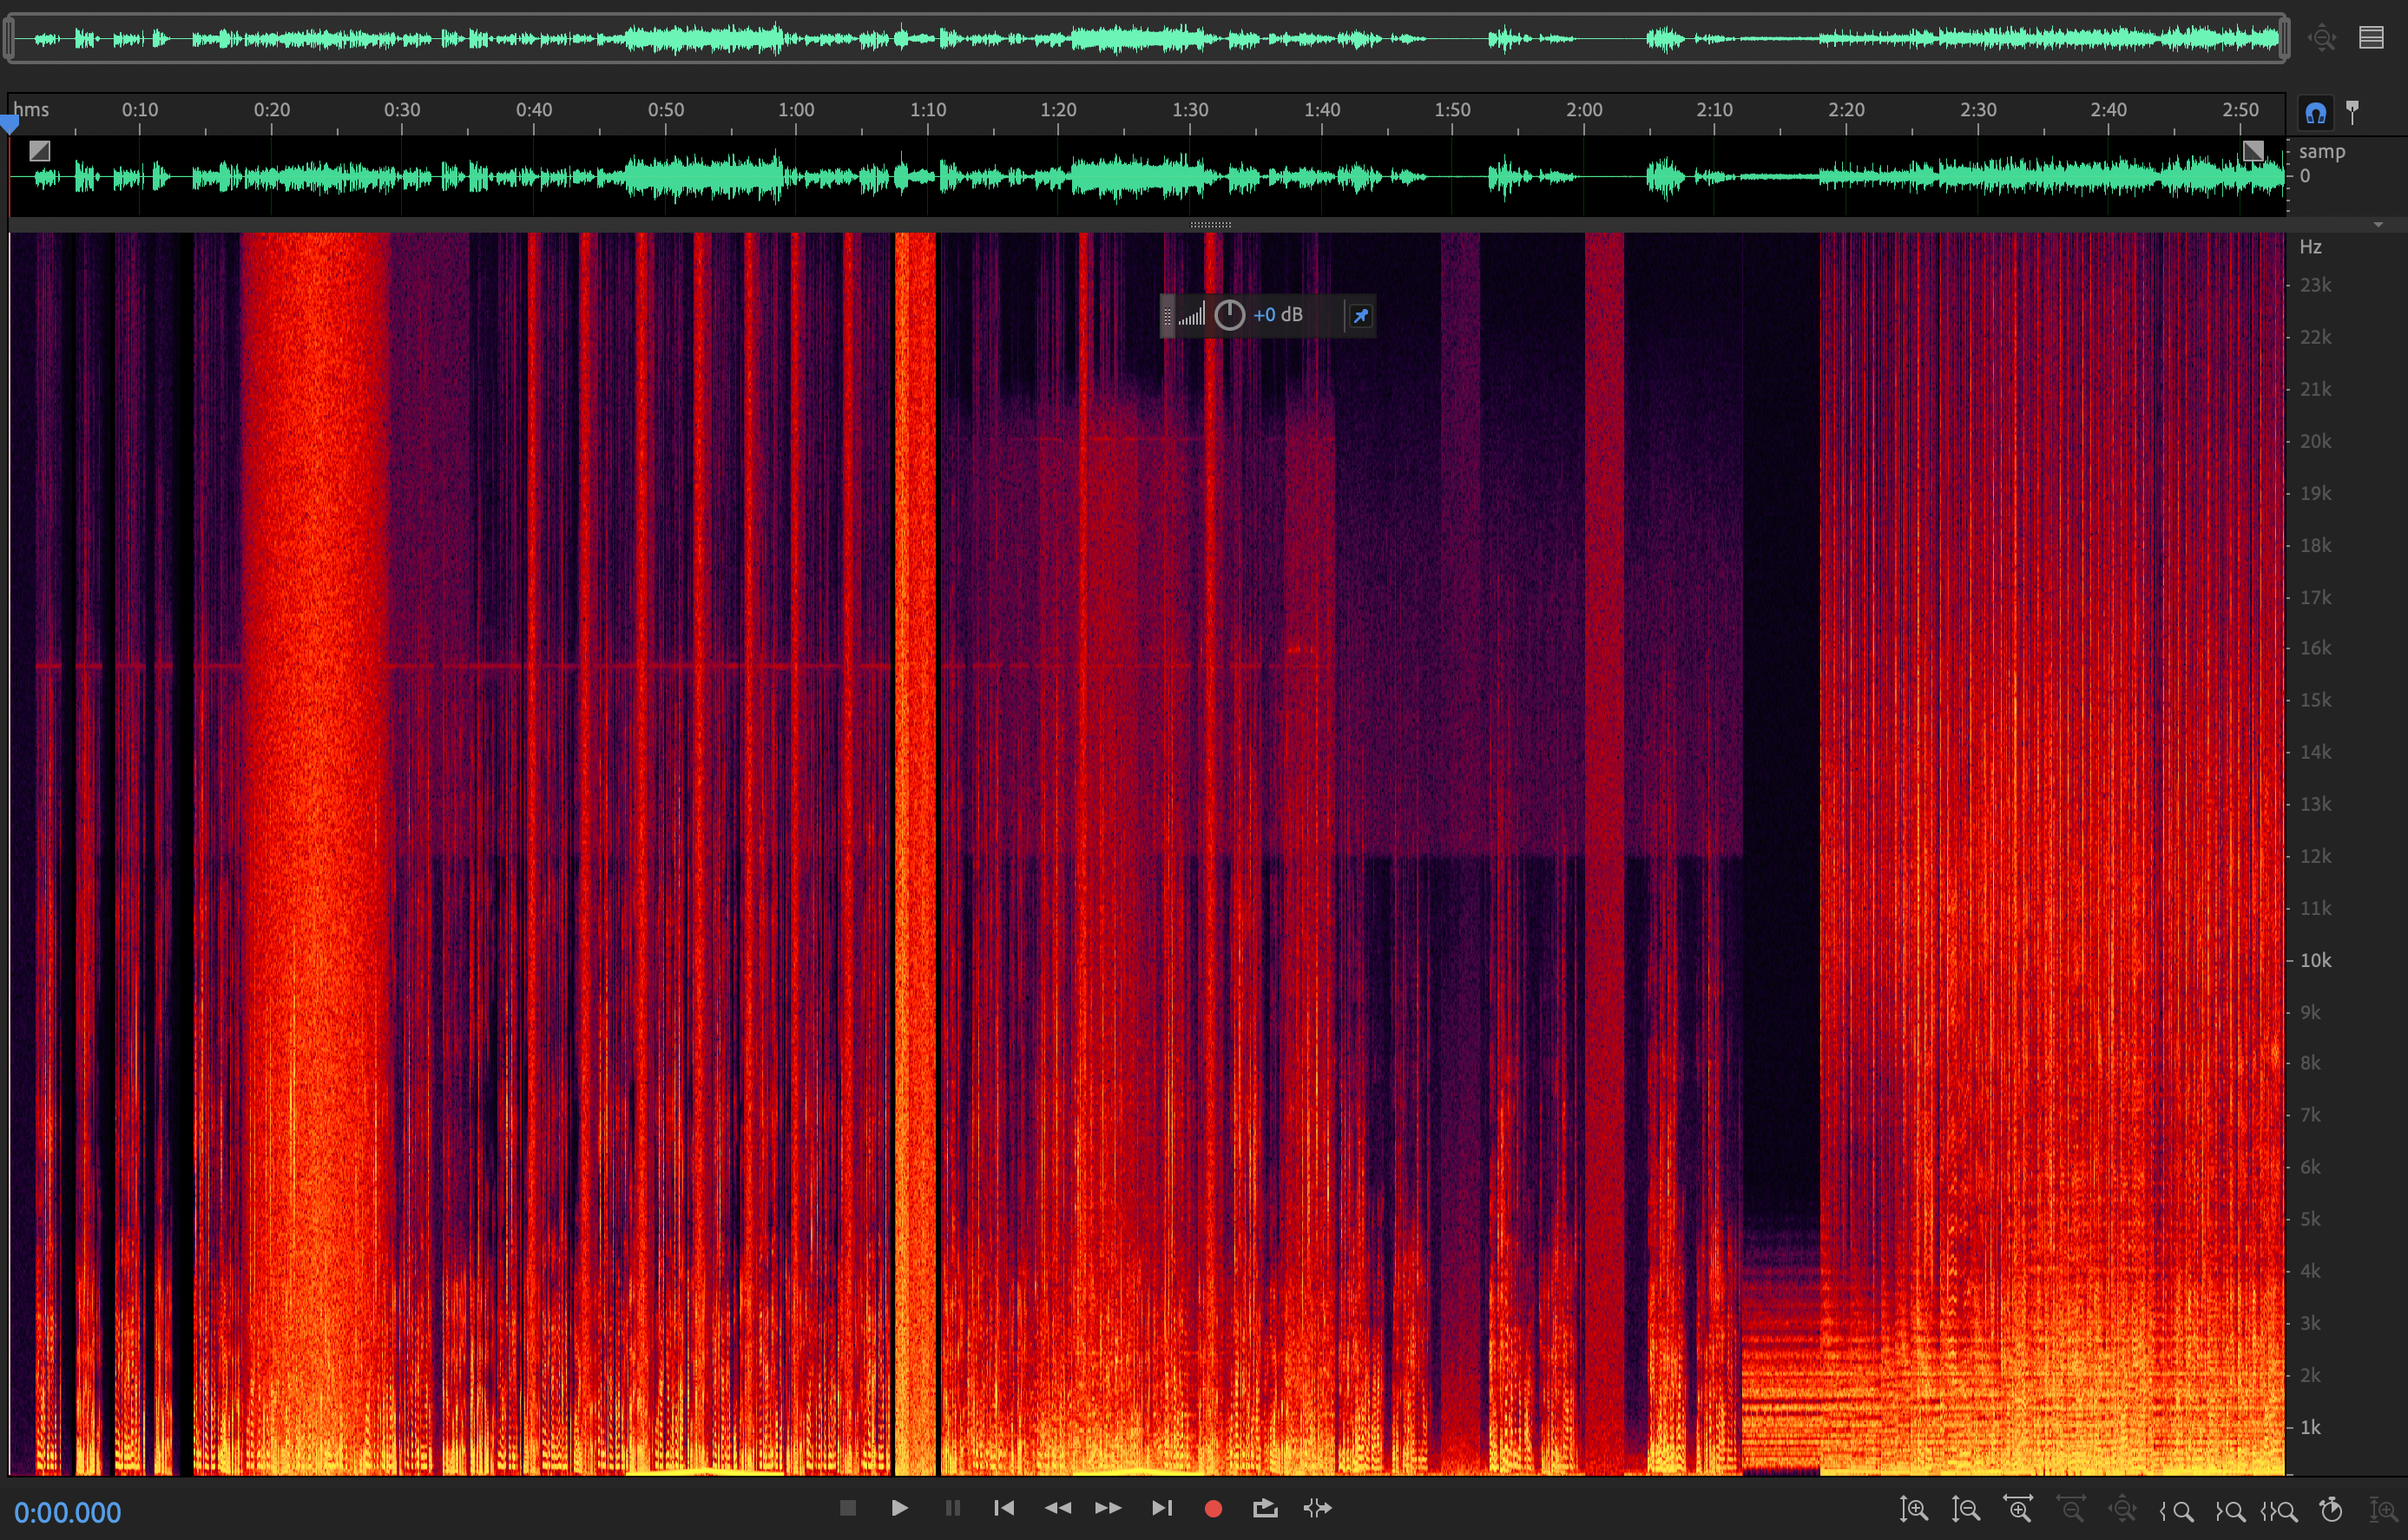Click the fade-in handle at the waveform start
Image resolution: width=2408 pixels, height=1540 pixels.
[x=40, y=151]
